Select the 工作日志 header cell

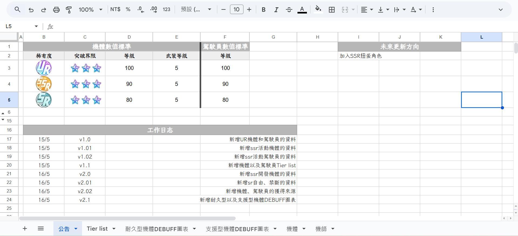tap(160, 130)
